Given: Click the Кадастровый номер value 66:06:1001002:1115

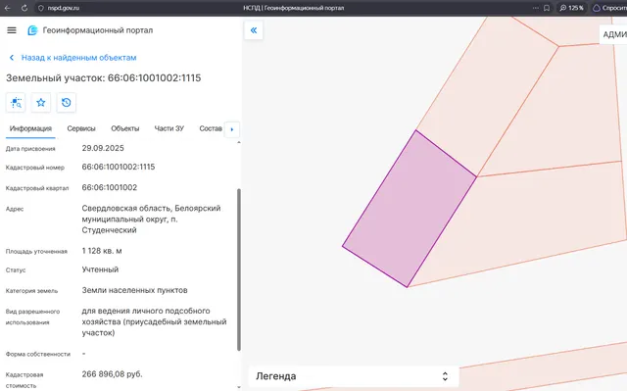Looking at the screenshot, I should pyautogui.click(x=119, y=168).
